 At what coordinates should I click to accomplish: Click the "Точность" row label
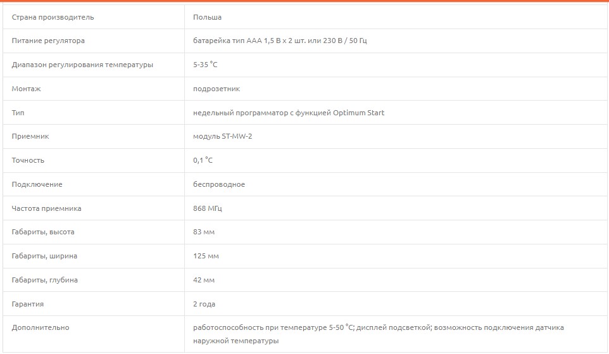point(28,160)
